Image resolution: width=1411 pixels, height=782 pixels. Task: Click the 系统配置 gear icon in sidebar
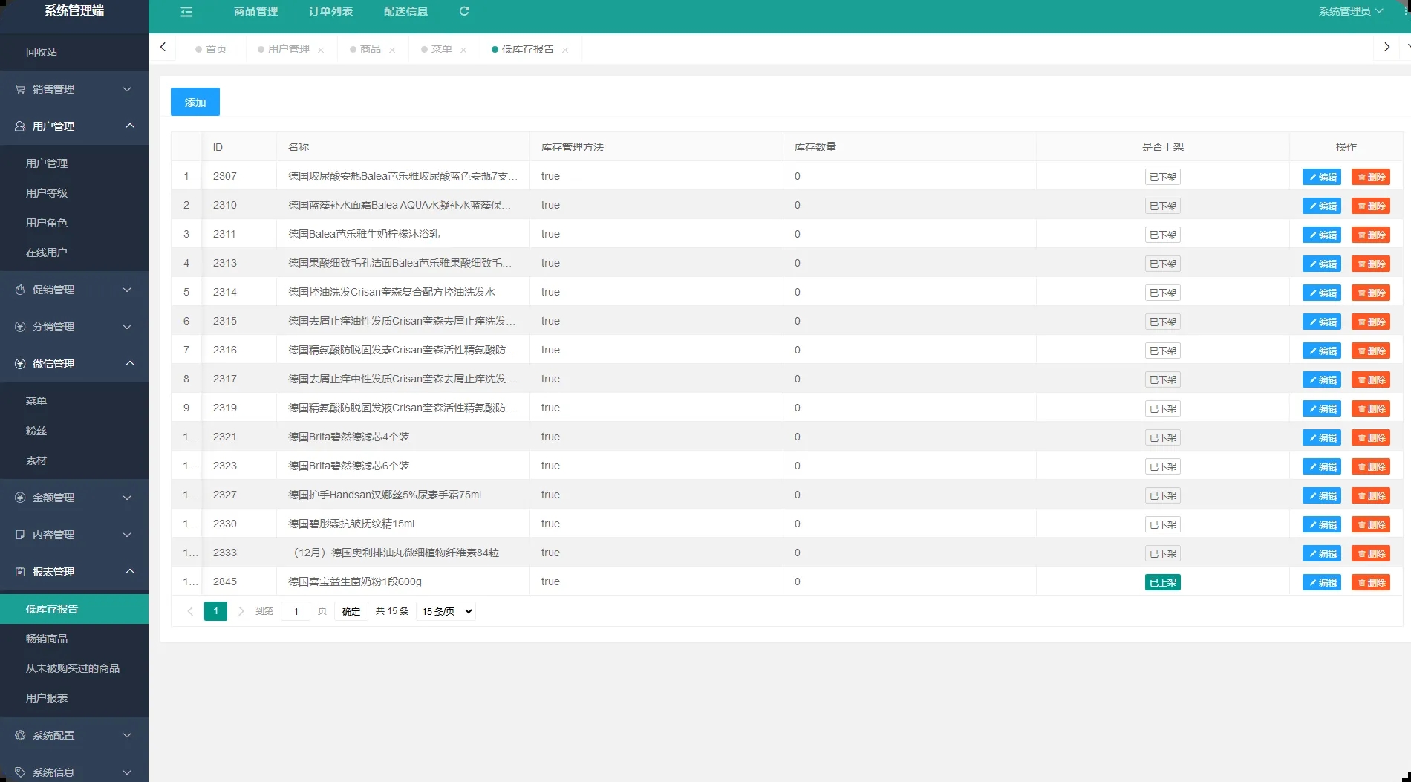(x=20, y=735)
